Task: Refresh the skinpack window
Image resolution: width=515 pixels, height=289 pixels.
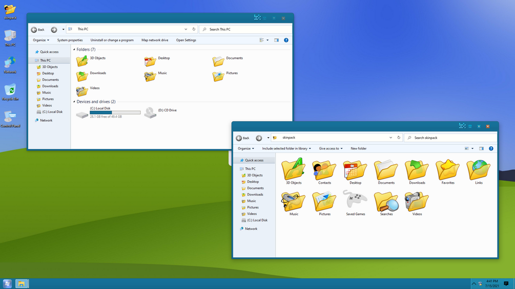Action: pos(399,138)
